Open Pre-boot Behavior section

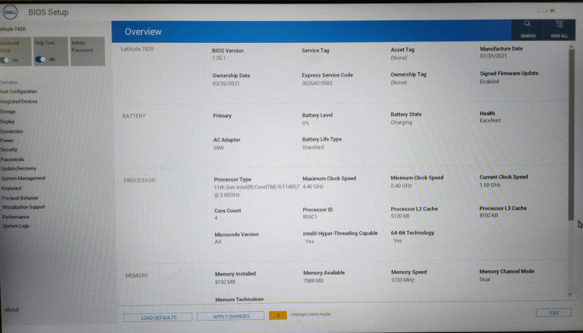pos(20,198)
